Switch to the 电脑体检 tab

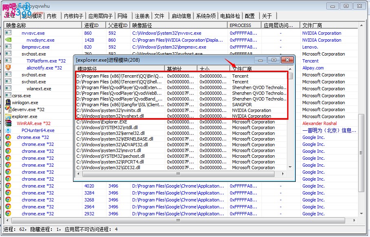[x=230, y=16]
